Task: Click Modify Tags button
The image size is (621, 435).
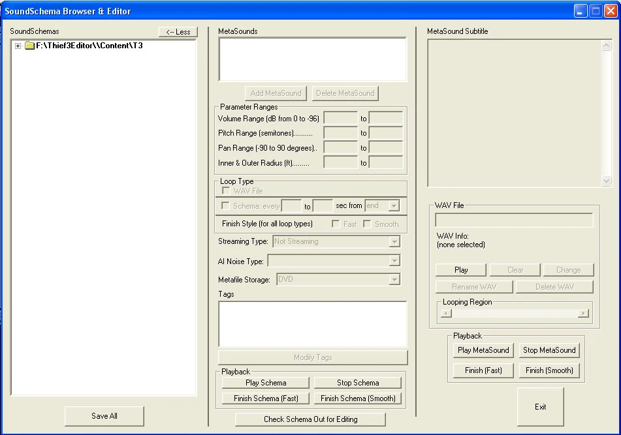Action: click(x=313, y=357)
